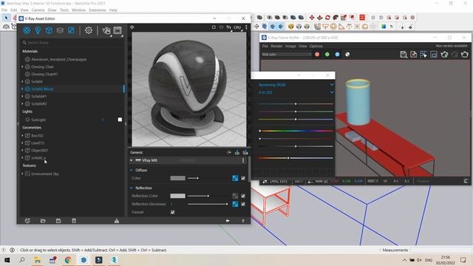This screenshot has width=473, height=266.
Task: Open Textures tab with checker icon
Action: pyautogui.click(x=71, y=30)
